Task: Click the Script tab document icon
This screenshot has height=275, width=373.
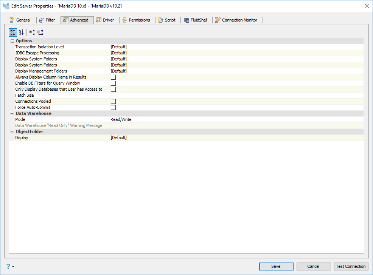Action: tap(161, 20)
